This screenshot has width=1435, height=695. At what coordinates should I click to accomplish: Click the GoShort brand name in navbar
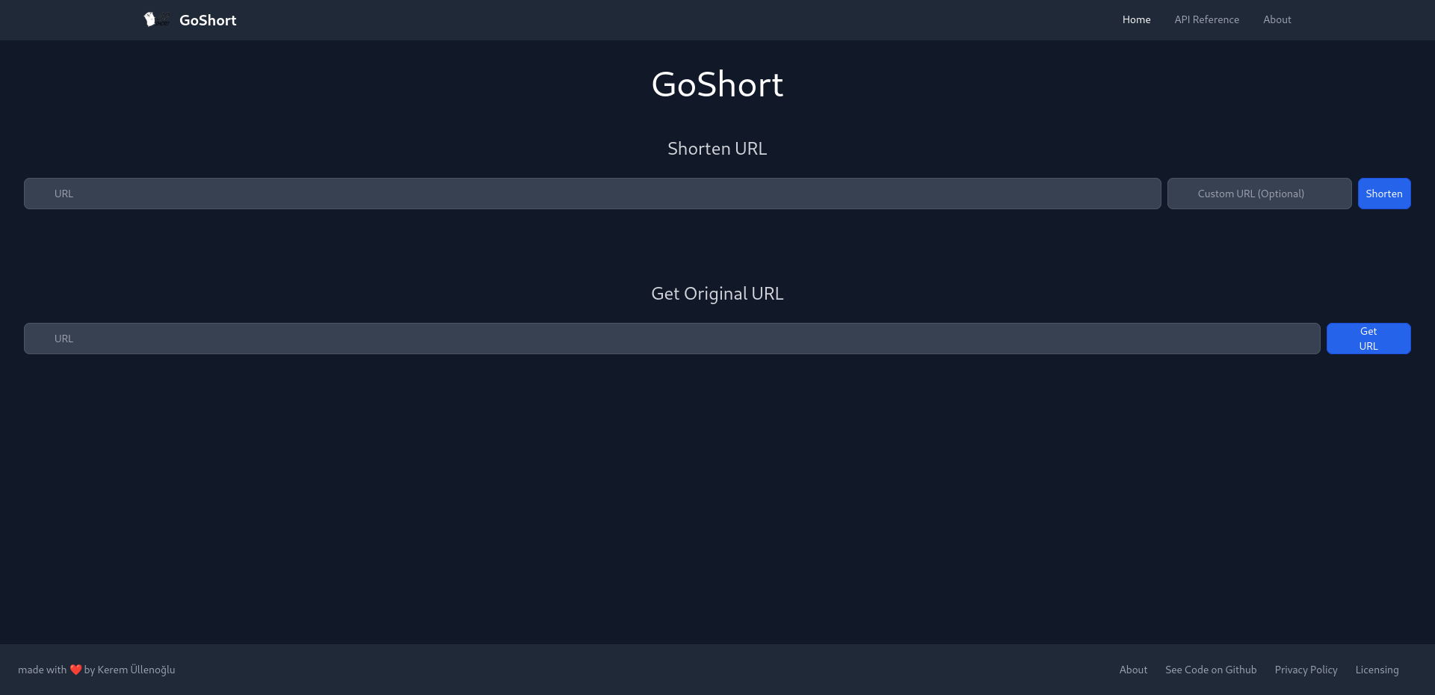click(208, 20)
